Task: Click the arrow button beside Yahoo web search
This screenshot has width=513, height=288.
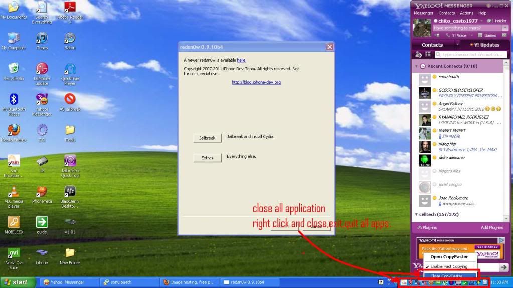Action: [x=504, y=267]
